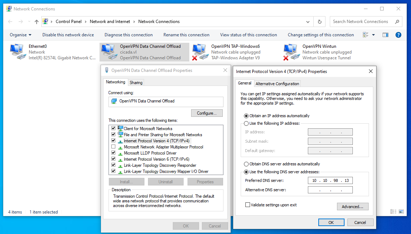The image size is (411, 234).
Task: Select the Ethernet0 adapter icon
Action: [18, 52]
